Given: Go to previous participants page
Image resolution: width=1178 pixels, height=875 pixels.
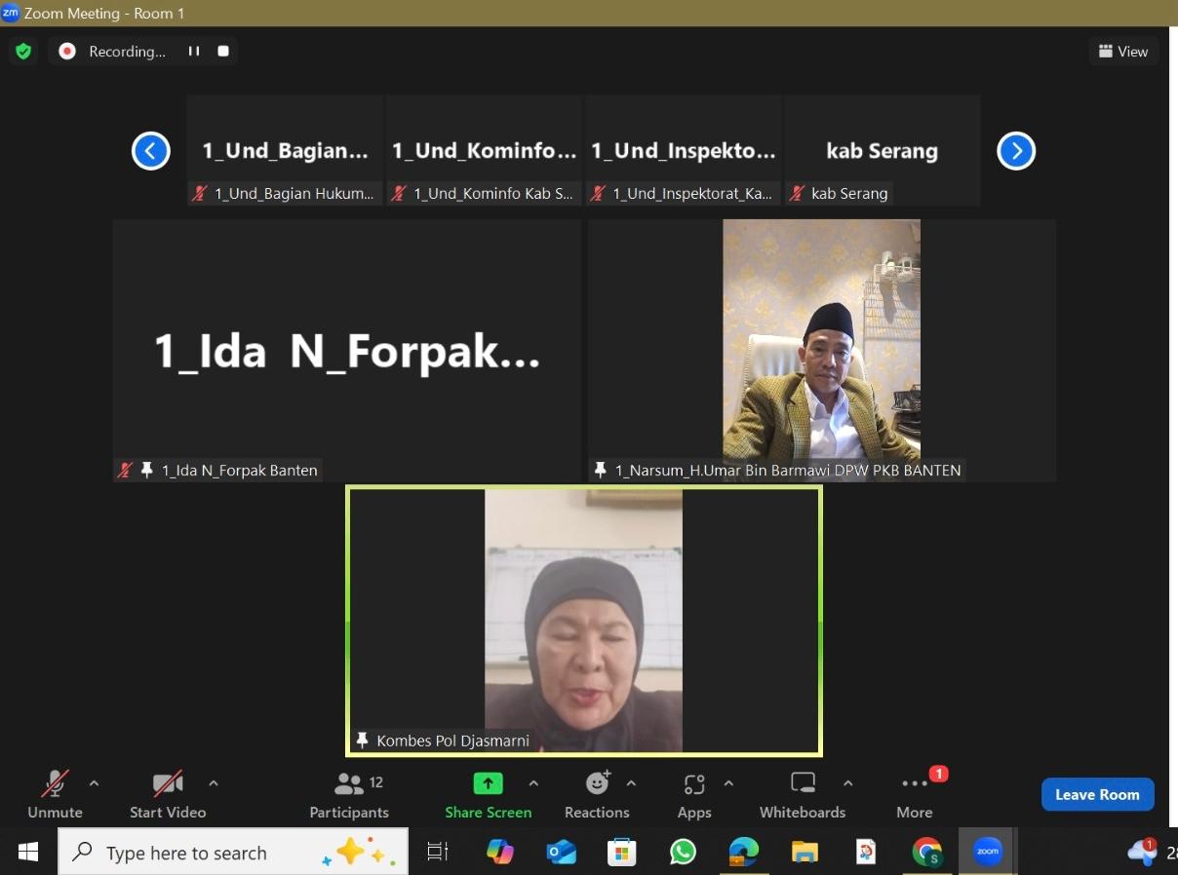Looking at the screenshot, I should [151, 151].
